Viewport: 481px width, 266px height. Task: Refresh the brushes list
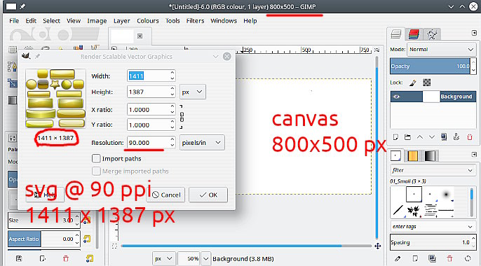pyautogui.click(x=468, y=259)
